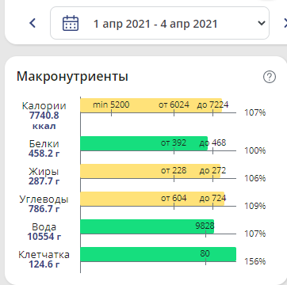
Task: Click the Макронутриенты help question mark icon
Action: point(270,77)
